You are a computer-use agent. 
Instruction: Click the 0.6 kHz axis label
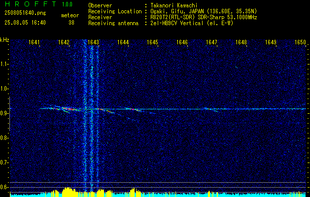coord(4,187)
